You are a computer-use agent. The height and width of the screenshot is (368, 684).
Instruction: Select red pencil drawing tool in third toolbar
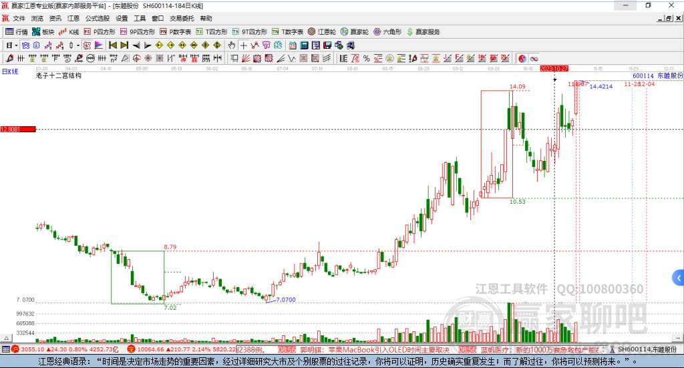[x=9, y=58]
